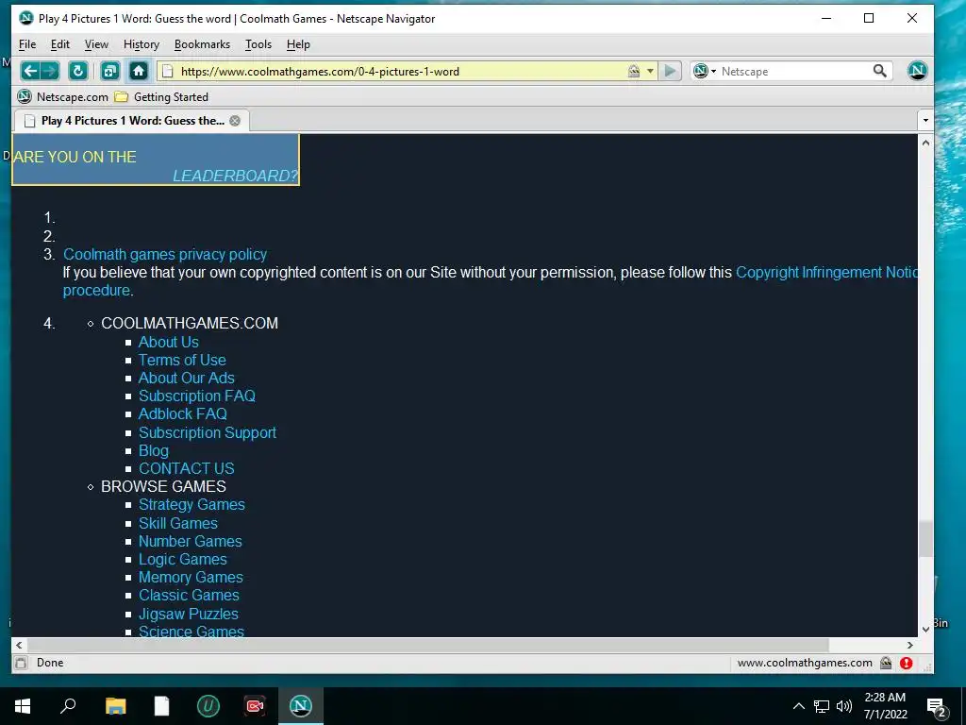Open the History menu

[x=142, y=44]
